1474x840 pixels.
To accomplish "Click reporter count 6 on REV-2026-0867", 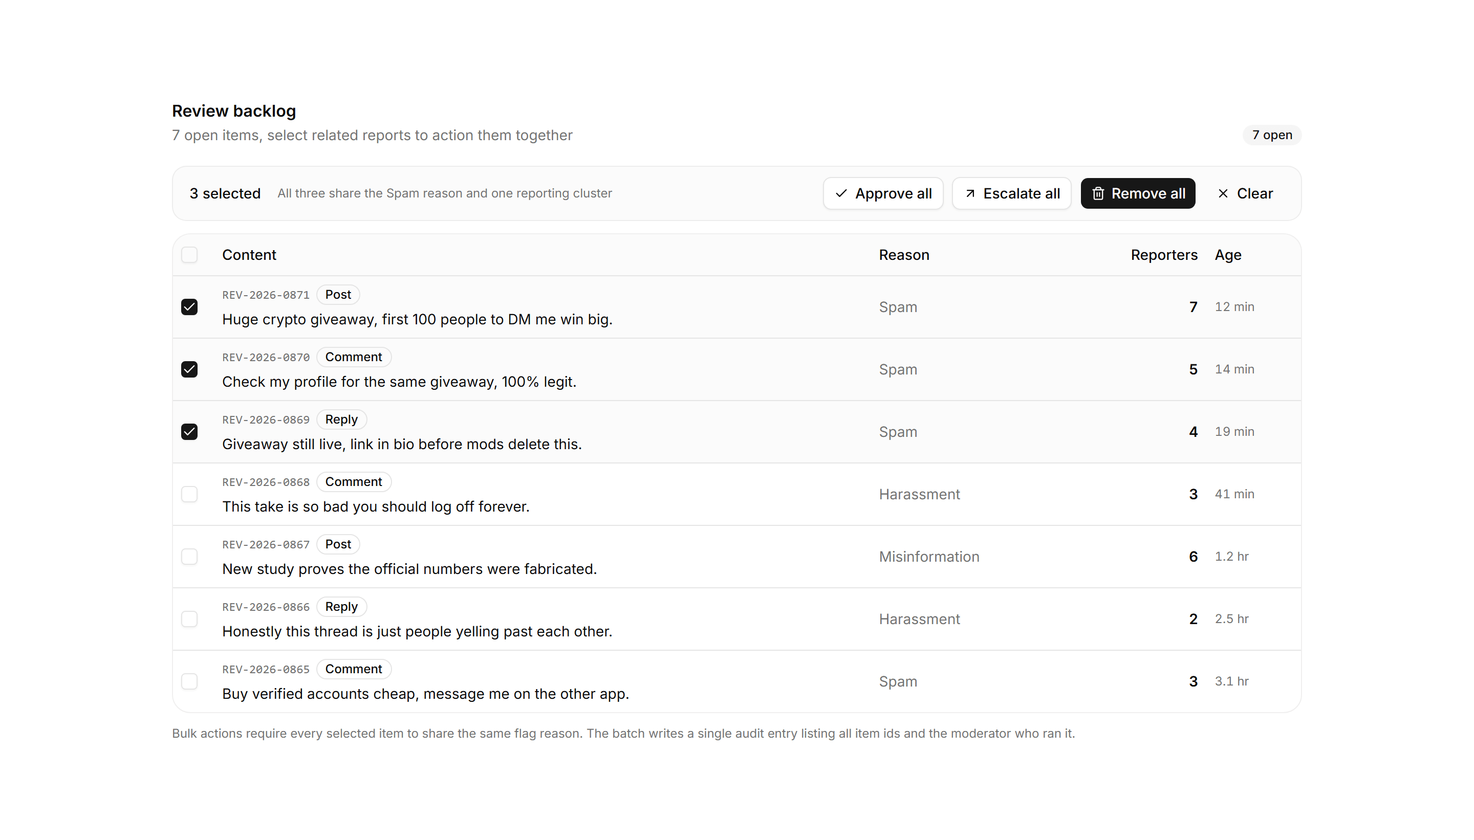I will pos(1193,556).
